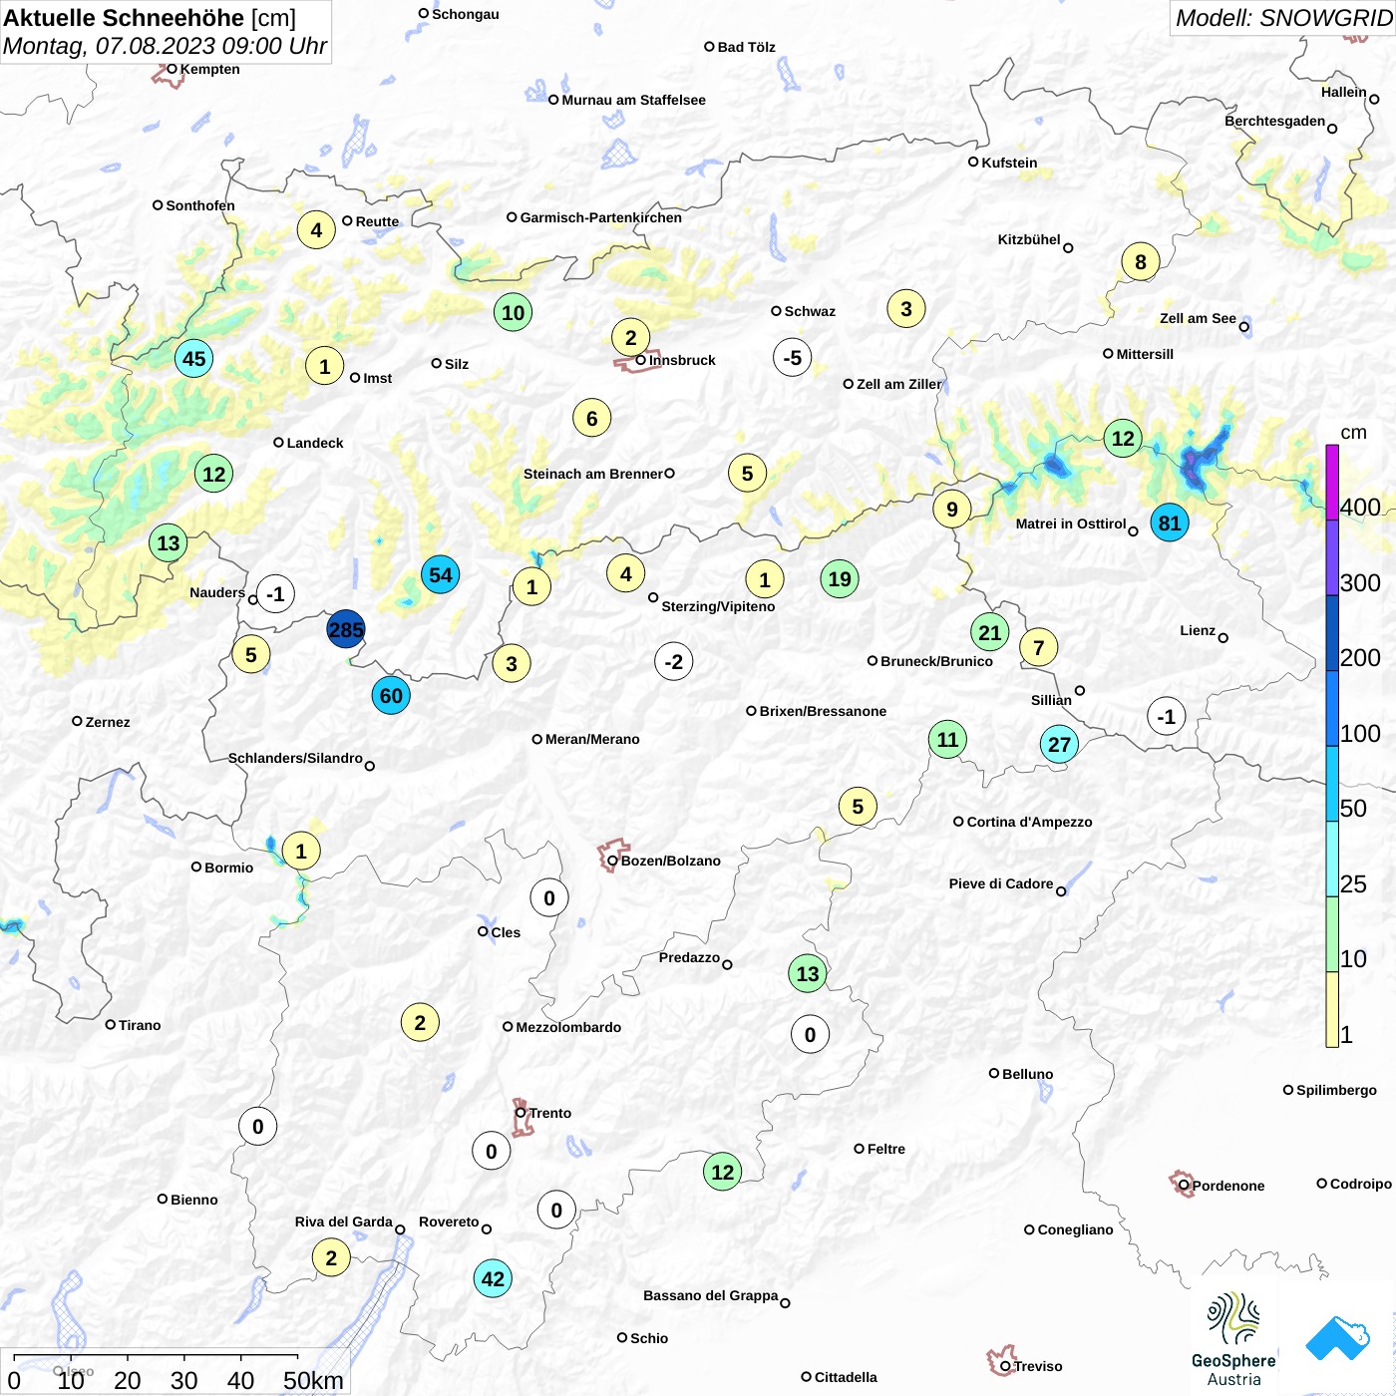Pick the station marker reading 60
Image resolution: width=1396 pixels, height=1396 pixels.
pos(391,695)
